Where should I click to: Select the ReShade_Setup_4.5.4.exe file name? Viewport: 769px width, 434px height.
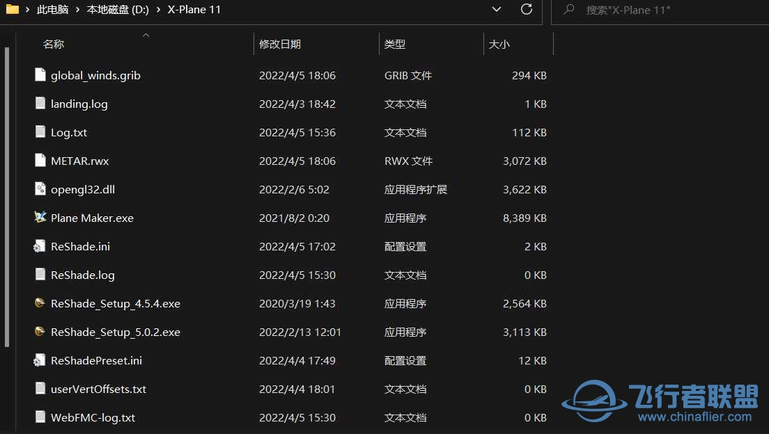pos(116,304)
